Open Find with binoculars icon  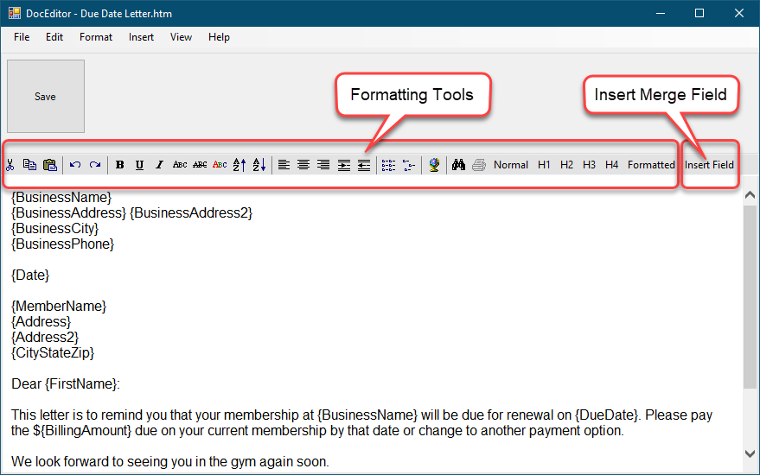(x=459, y=165)
